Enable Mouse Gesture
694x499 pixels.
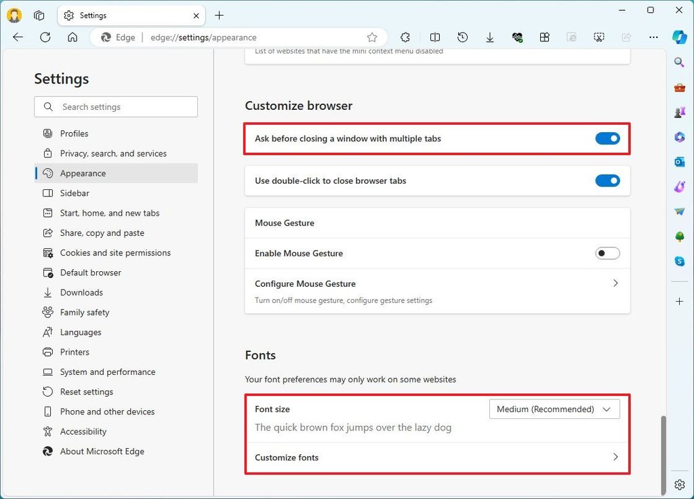click(607, 253)
